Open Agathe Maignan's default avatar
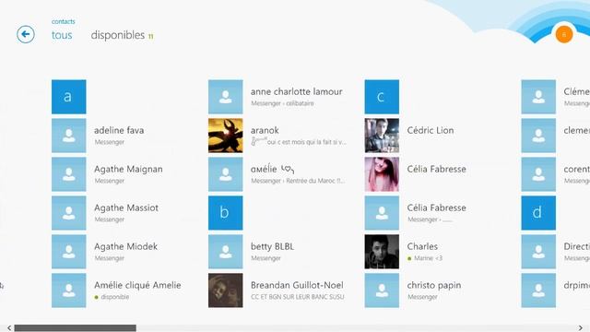The width and height of the screenshot is (590, 332). tap(69, 174)
